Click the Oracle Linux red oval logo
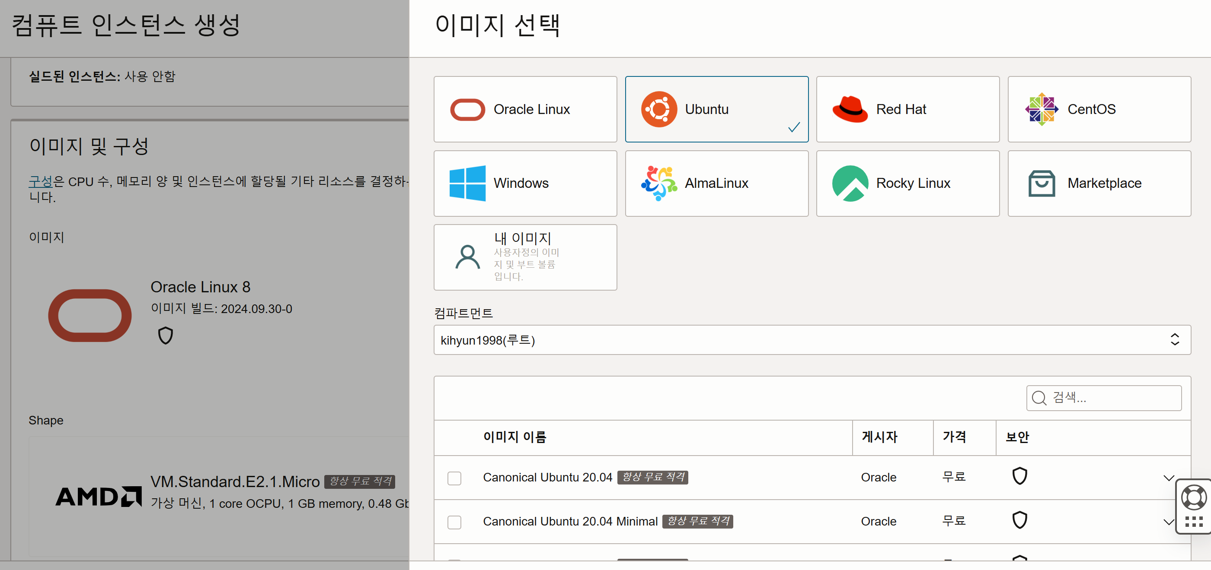Screen dimensions: 1211x570 (x=467, y=109)
